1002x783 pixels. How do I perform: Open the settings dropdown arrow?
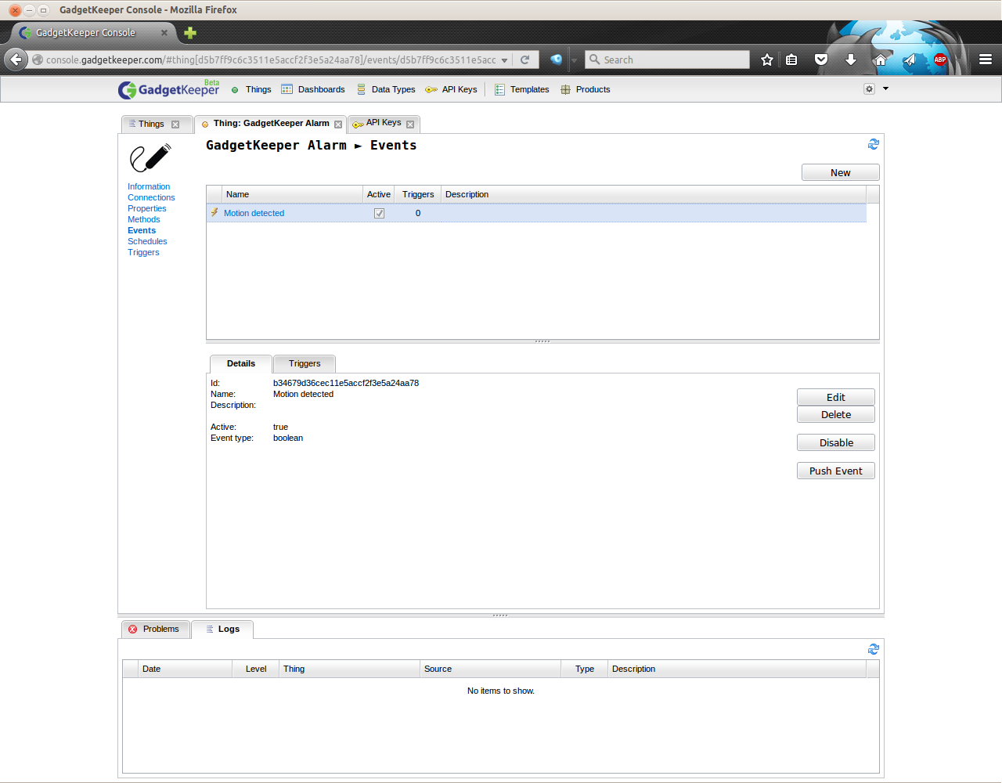[886, 89]
